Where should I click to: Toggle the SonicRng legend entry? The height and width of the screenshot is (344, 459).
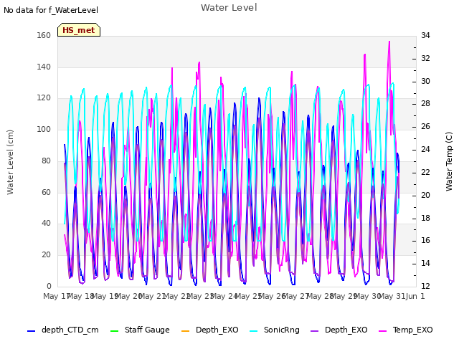275,330
